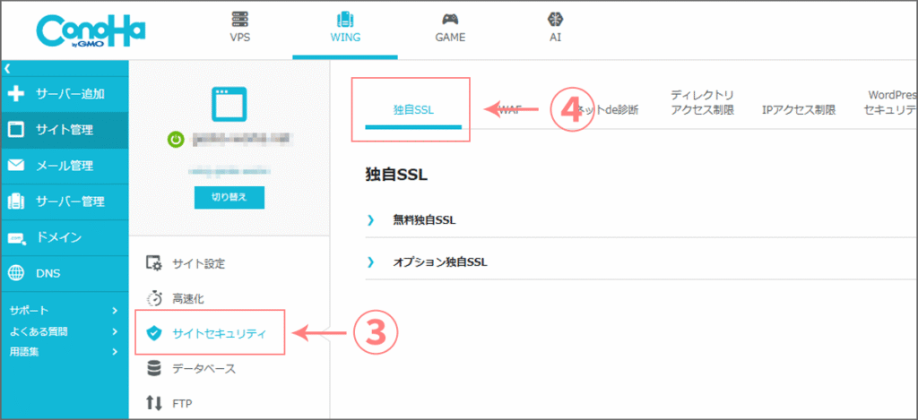Viewport: 918px width, 420px height.
Task: Open サーバー管理 in the sidebar
Action: click(65, 201)
